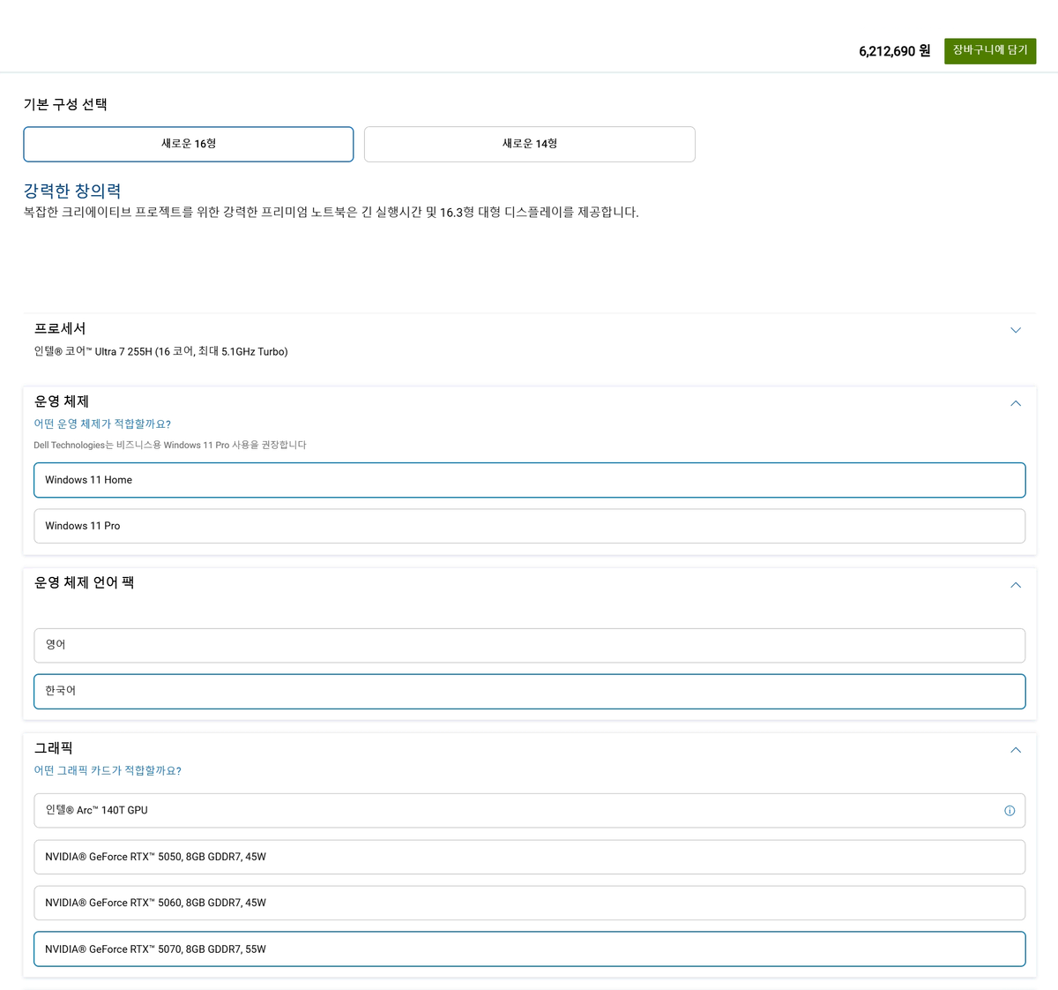This screenshot has height=990, width=1058.
Task: Click 장바구니에 담기 button
Action: click(x=990, y=51)
